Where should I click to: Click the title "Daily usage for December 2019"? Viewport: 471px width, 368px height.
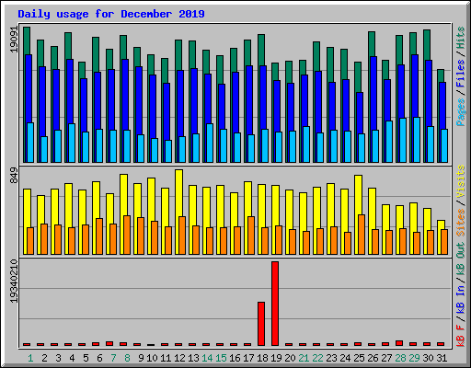pos(111,14)
